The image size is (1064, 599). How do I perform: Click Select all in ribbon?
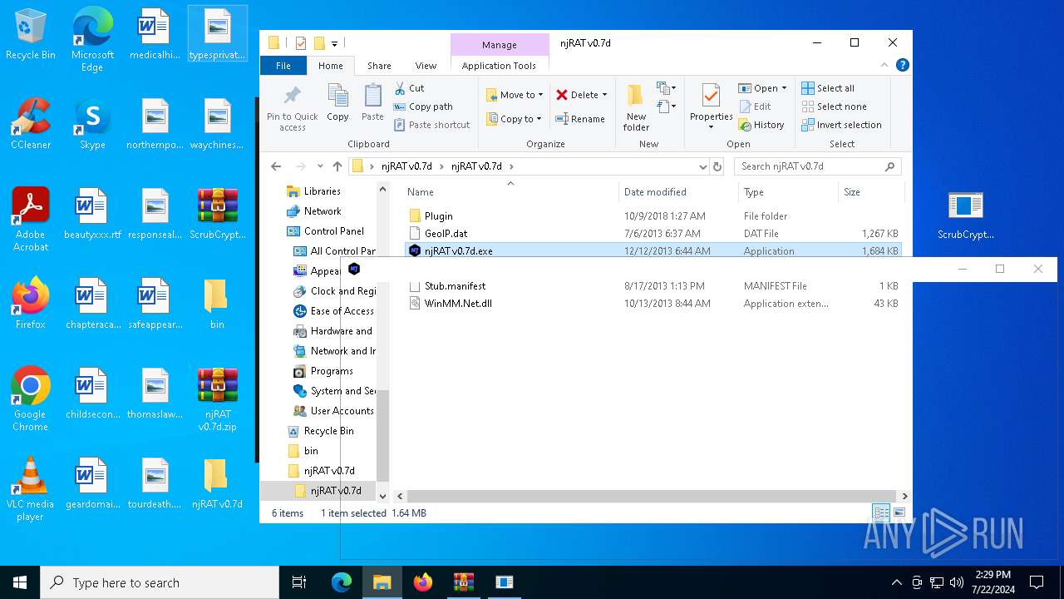click(x=828, y=88)
